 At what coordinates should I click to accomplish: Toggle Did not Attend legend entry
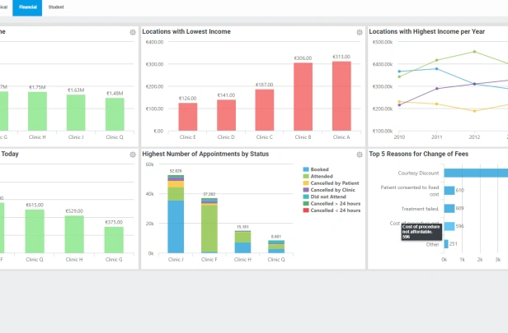tap(324, 197)
